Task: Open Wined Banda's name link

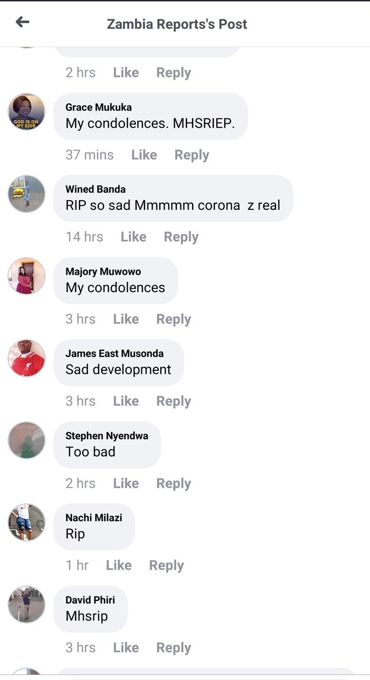Action: 96,189
